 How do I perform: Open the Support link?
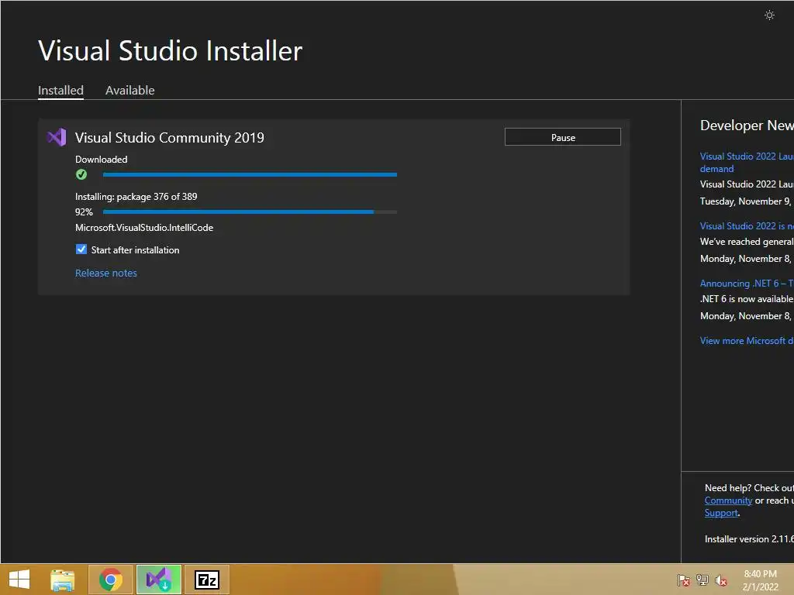click(721, 513)
